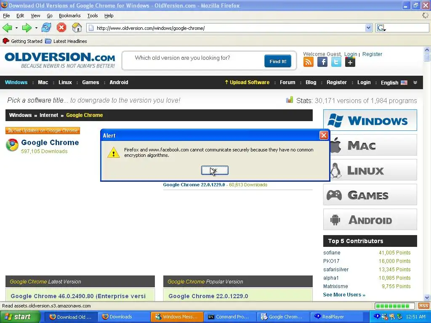Click the Windows platform sidebar banner
431x323 pixels.
point(370,120)
